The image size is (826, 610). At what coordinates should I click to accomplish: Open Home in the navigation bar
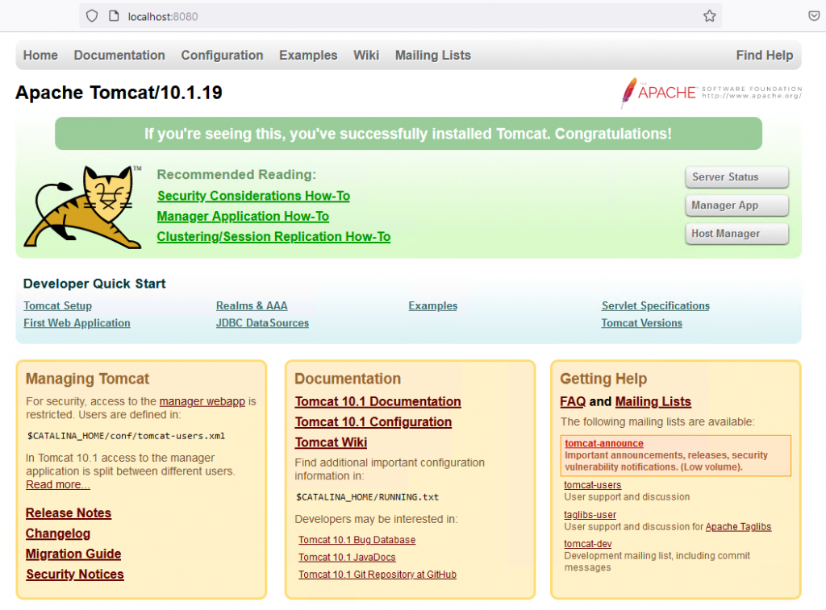(x=40, y=56)
